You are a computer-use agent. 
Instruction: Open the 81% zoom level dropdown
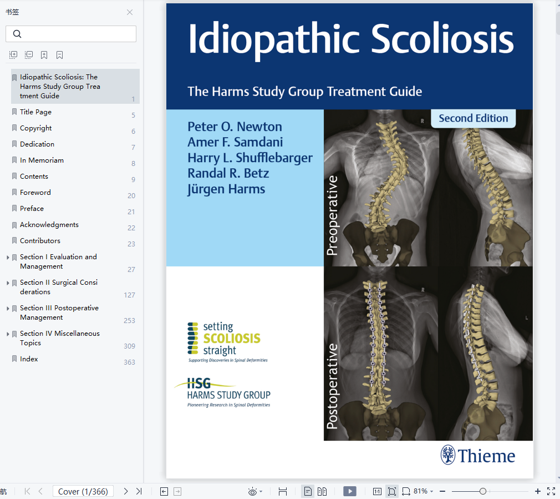423,491
